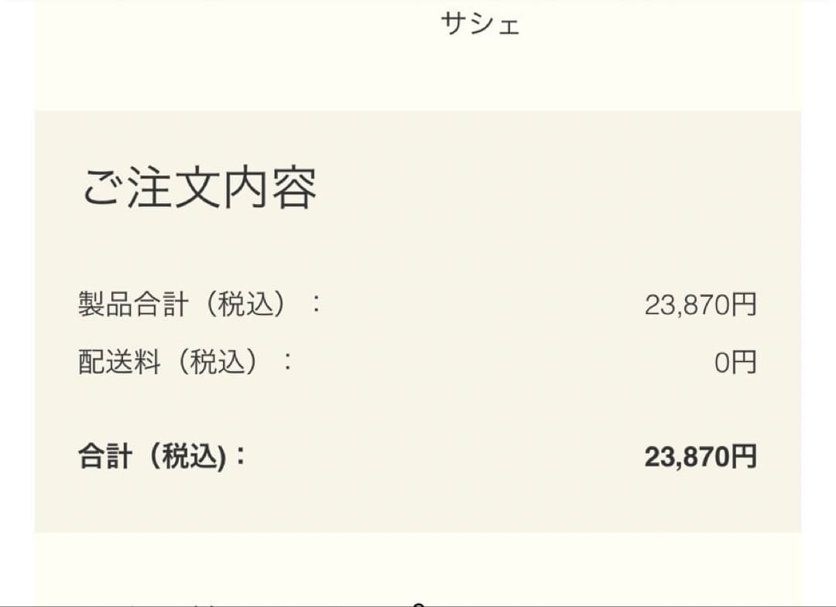This screenshot has height=607, width=836.
Task: Click the bold 合計（税込) label
Action: (152, 457)
